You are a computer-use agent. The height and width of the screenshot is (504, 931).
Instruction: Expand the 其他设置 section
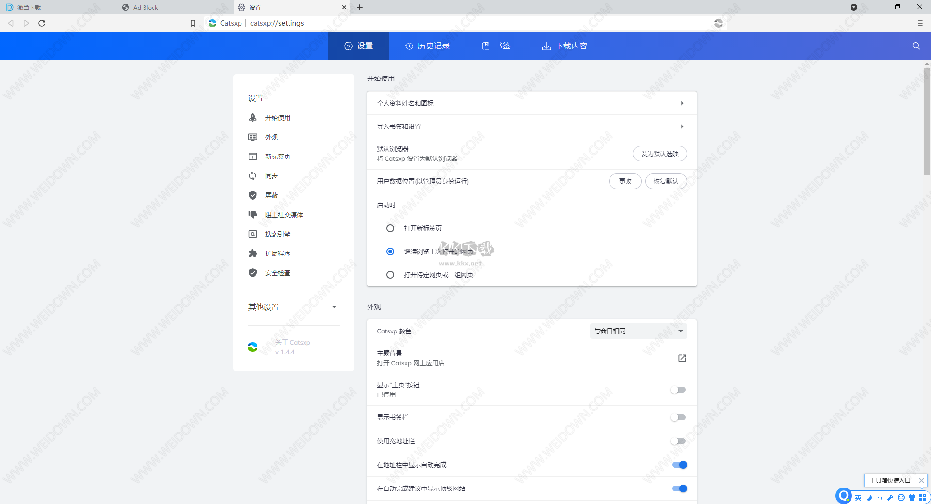(333, 307)
